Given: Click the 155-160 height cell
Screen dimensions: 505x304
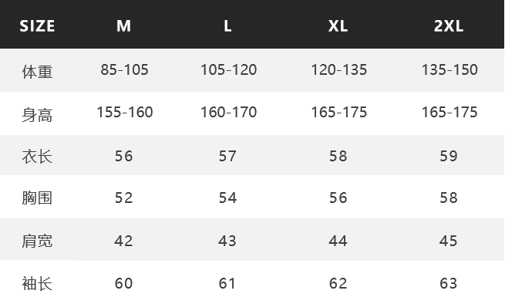Looking at the screenshot, I should [x=125, y=112].
